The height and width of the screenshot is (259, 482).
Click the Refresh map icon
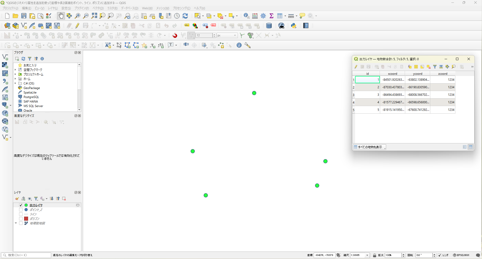pos(185,16)
